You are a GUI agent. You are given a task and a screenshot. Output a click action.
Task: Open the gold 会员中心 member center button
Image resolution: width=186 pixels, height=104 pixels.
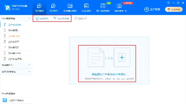pos(174,9)
